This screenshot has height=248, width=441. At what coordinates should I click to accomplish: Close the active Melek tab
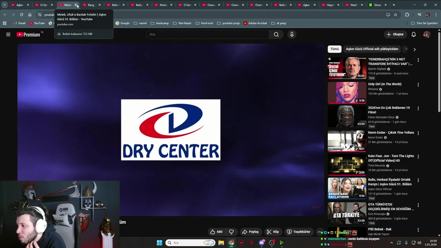point(76,5)
